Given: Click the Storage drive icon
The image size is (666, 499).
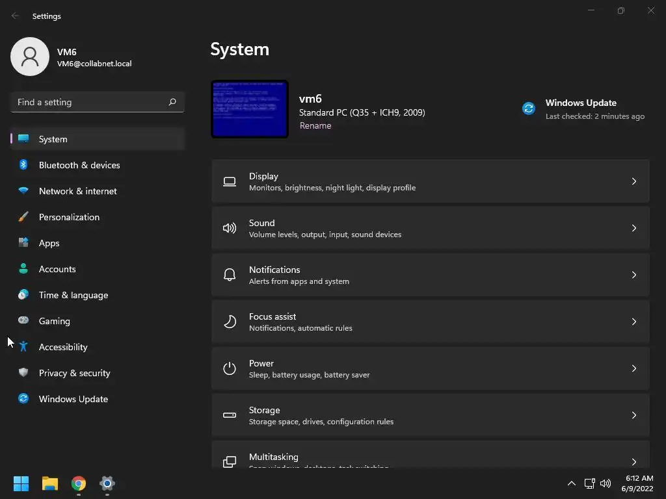Looking at the screenshot, I should [230, 415].
